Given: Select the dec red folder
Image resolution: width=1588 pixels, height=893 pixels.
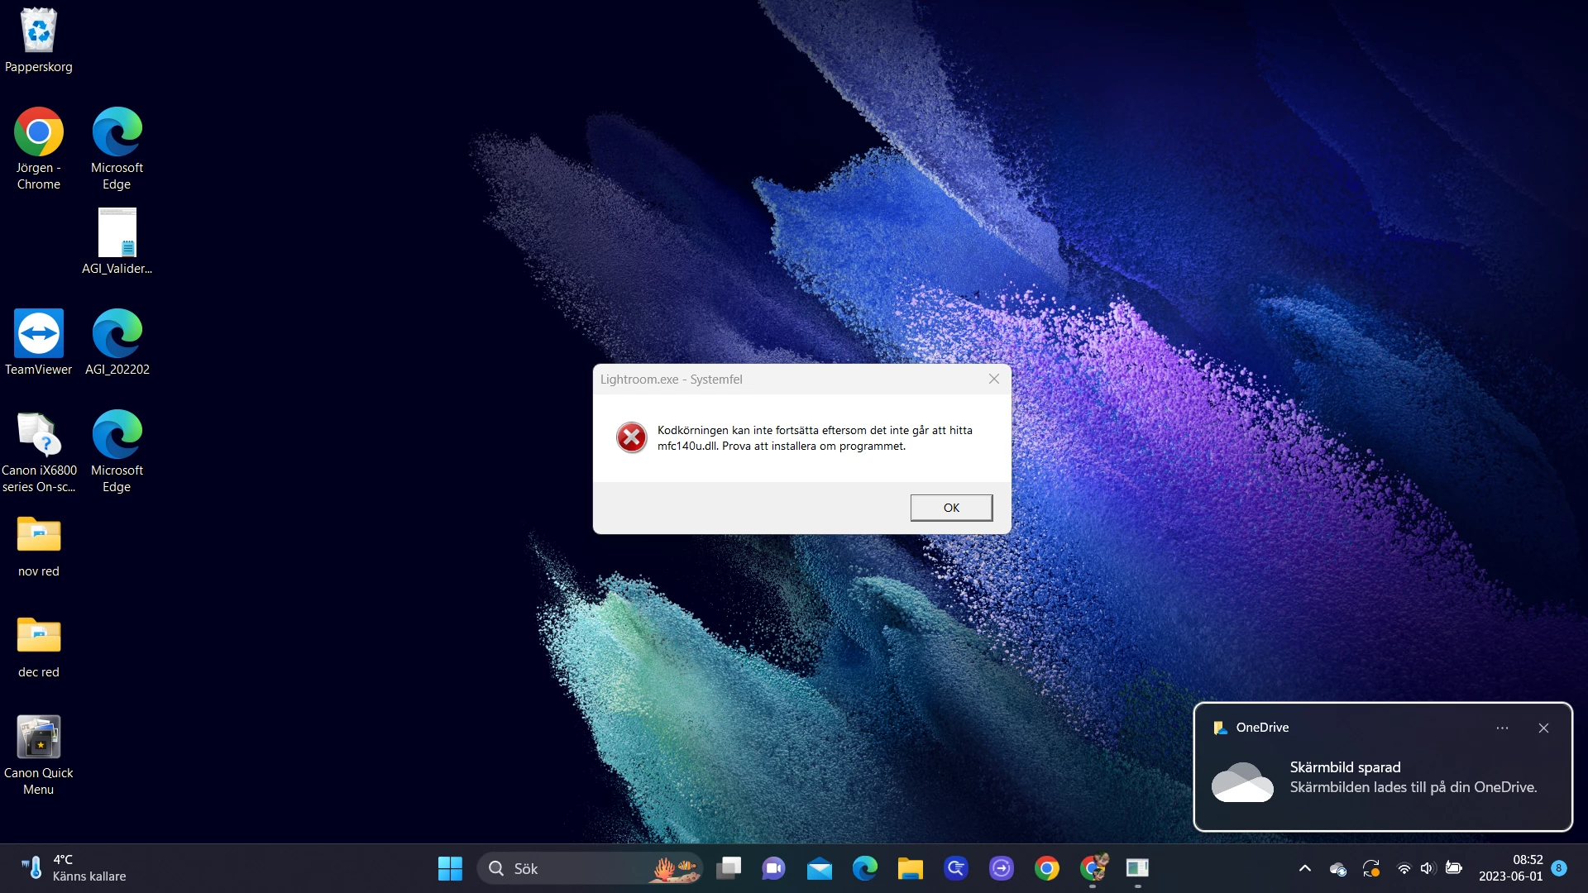Looking at the screenshot, I should coord(38,637).
